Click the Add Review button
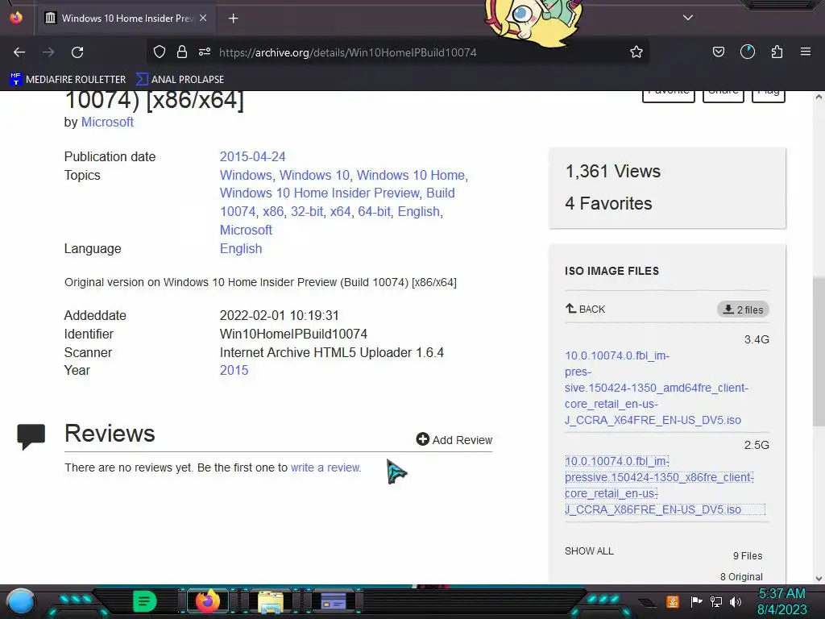The width and height of the screenshot is (825, 619). (454, 439)
